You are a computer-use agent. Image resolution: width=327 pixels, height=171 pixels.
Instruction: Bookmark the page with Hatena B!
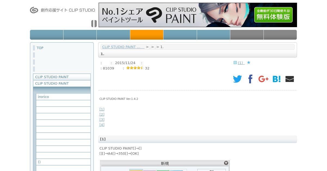[x=277, y=79]
